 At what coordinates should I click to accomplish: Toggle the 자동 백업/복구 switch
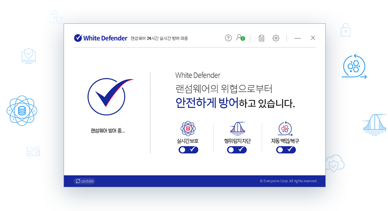click(286, 150)
